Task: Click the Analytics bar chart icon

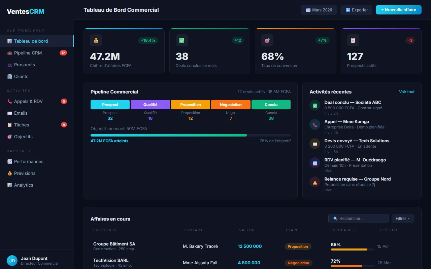Action: click(x=10, y=185)
